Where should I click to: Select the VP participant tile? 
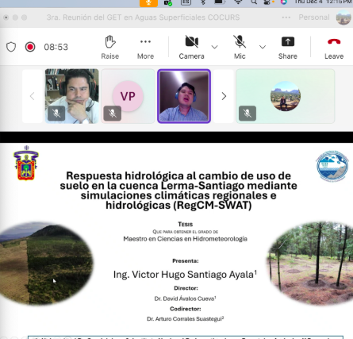click(128, 96)
